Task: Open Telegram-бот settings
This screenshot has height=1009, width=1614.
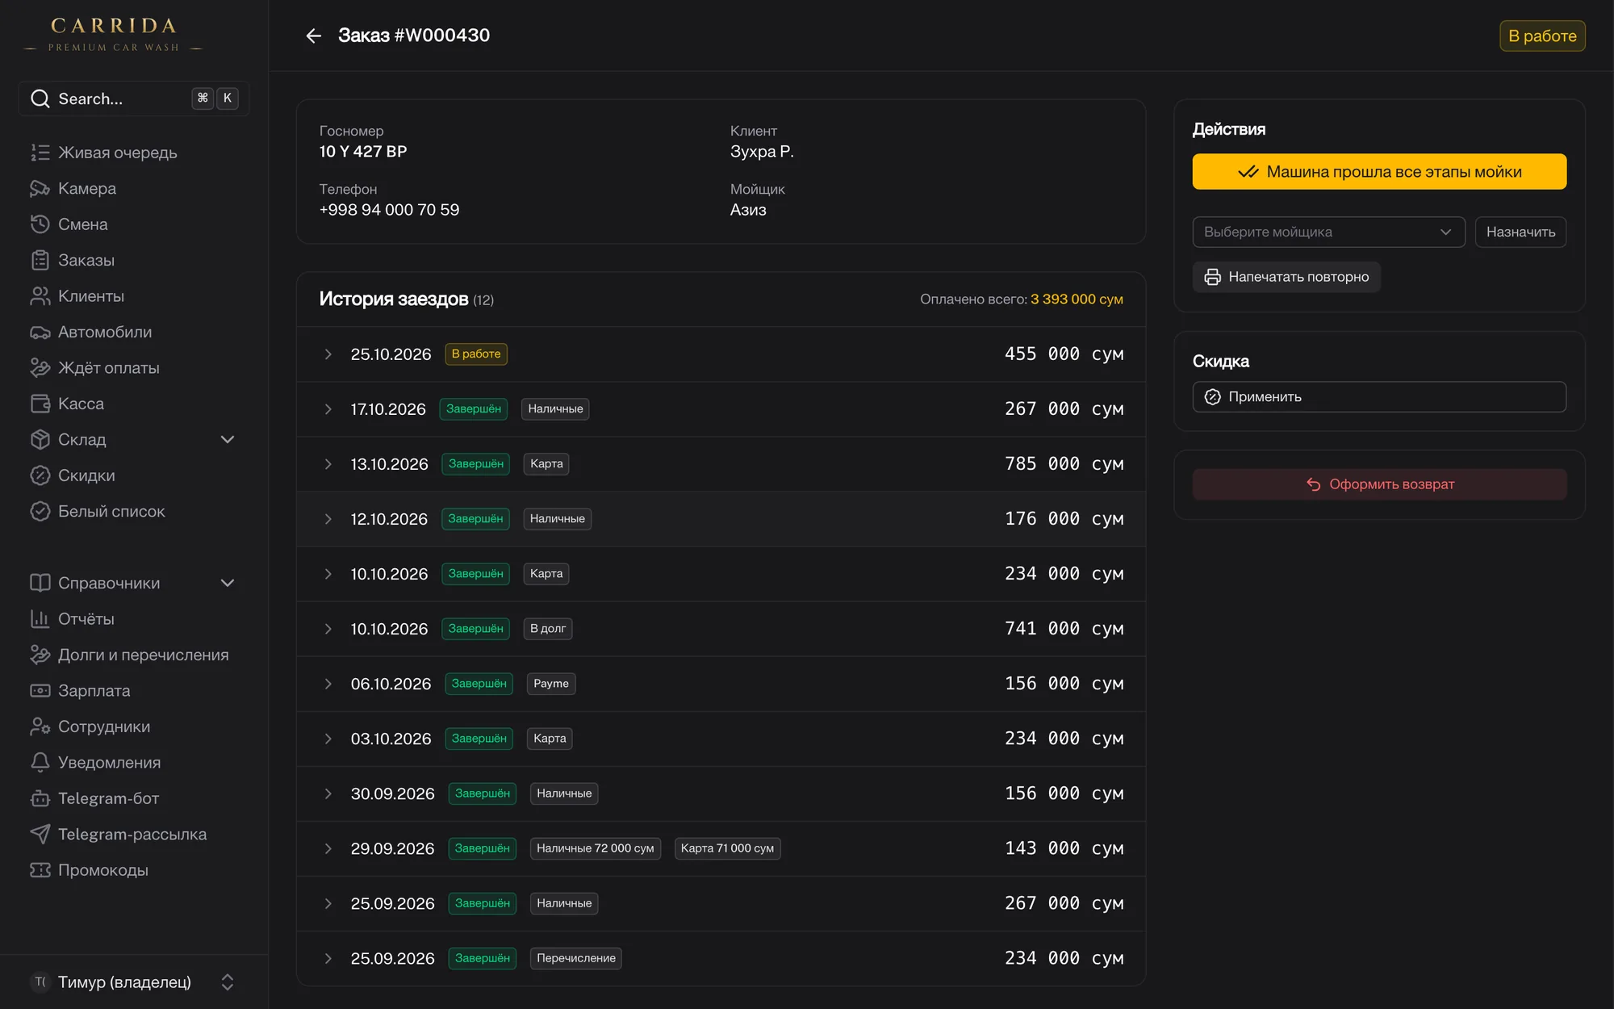Action: 134,798
